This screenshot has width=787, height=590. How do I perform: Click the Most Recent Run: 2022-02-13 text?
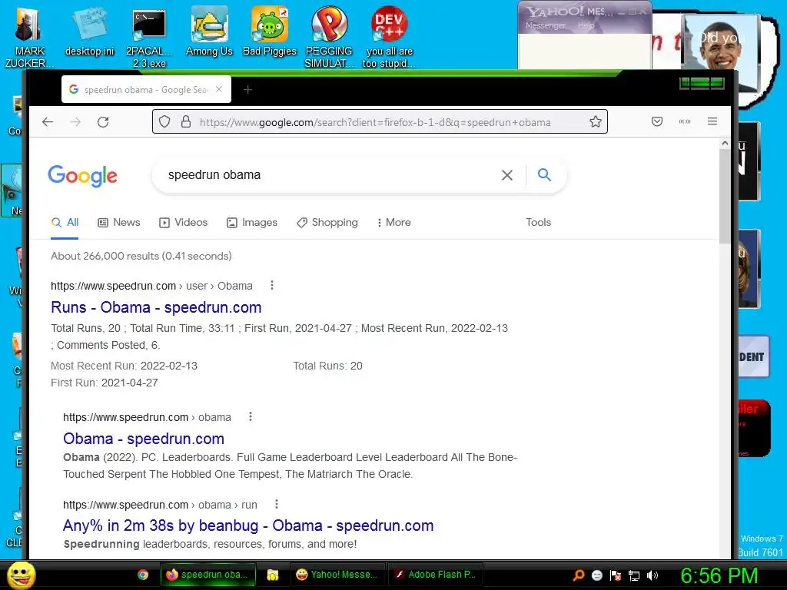pos(124,366)
